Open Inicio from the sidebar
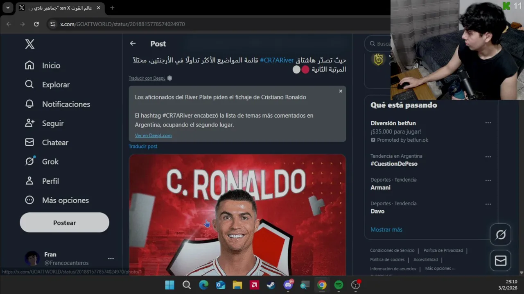The width and height of the screenshot is (524, 294). (43, 65)
